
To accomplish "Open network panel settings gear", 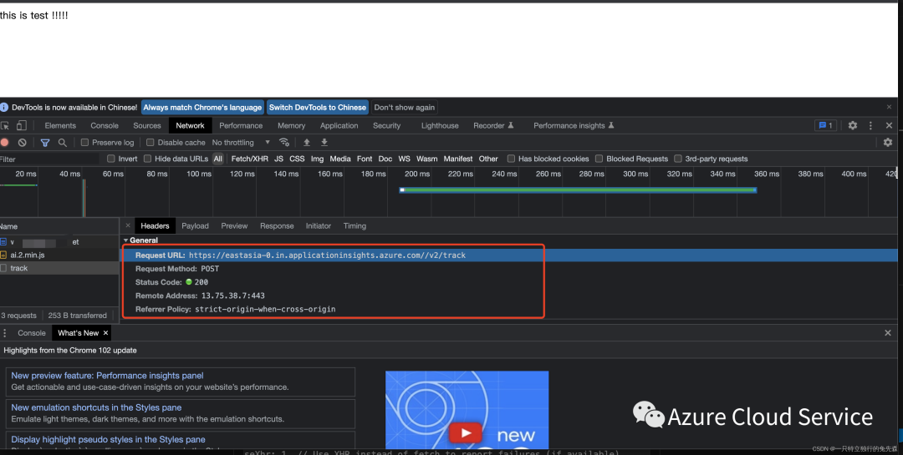I will coord(887,142).
